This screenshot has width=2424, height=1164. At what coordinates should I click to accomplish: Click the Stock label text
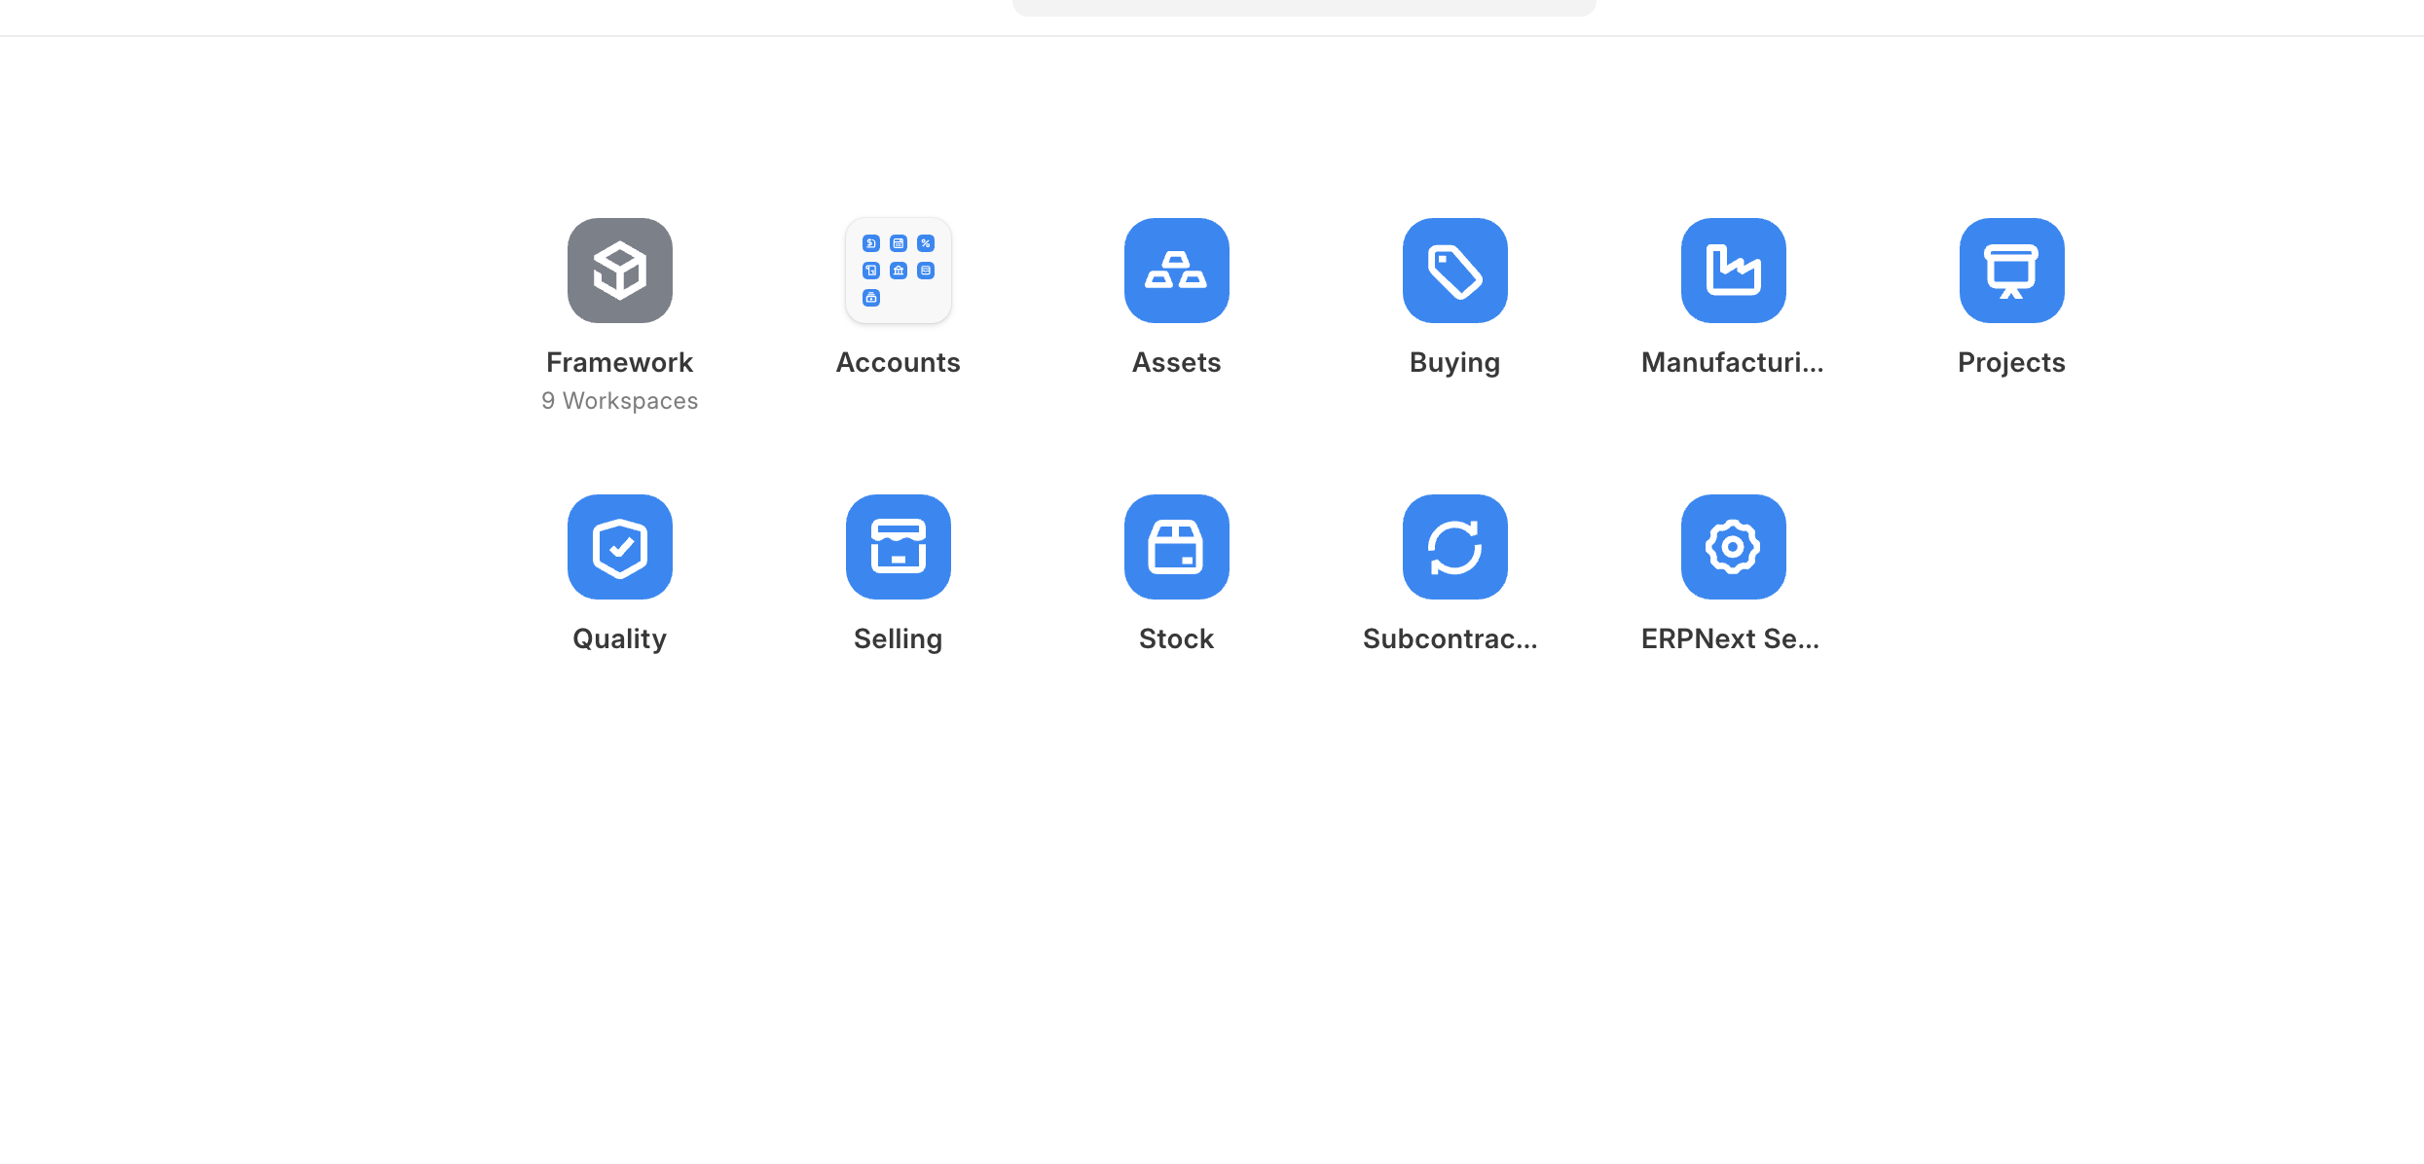pyautogui.click(x=1176, y=638)
